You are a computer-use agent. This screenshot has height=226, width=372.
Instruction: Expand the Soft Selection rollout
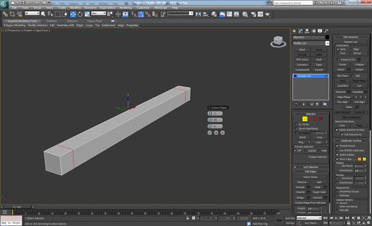click(310, 167)
